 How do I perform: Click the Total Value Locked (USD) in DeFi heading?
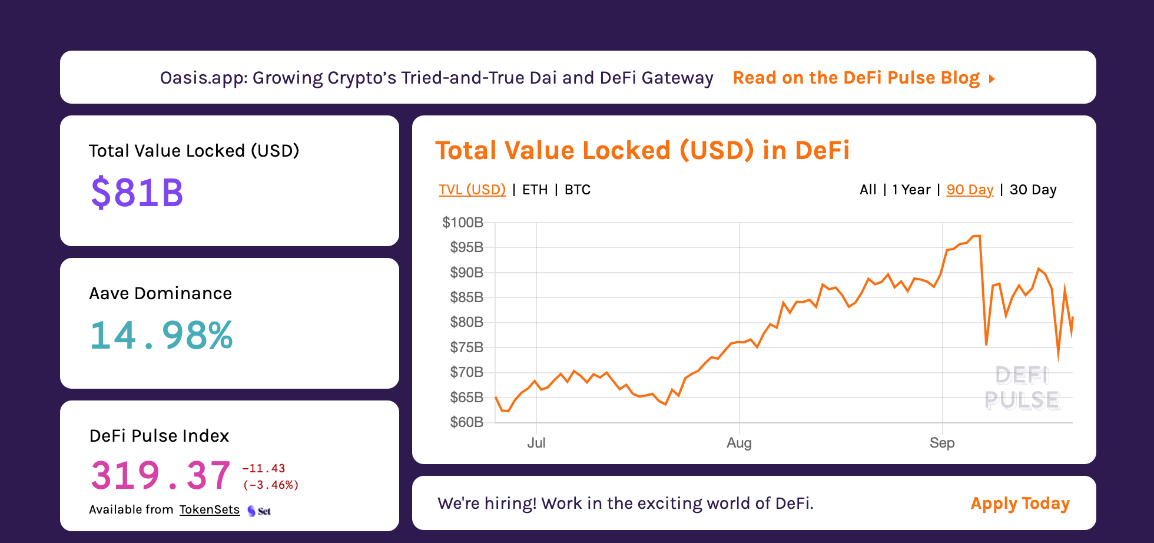click(x=642, y=150)
